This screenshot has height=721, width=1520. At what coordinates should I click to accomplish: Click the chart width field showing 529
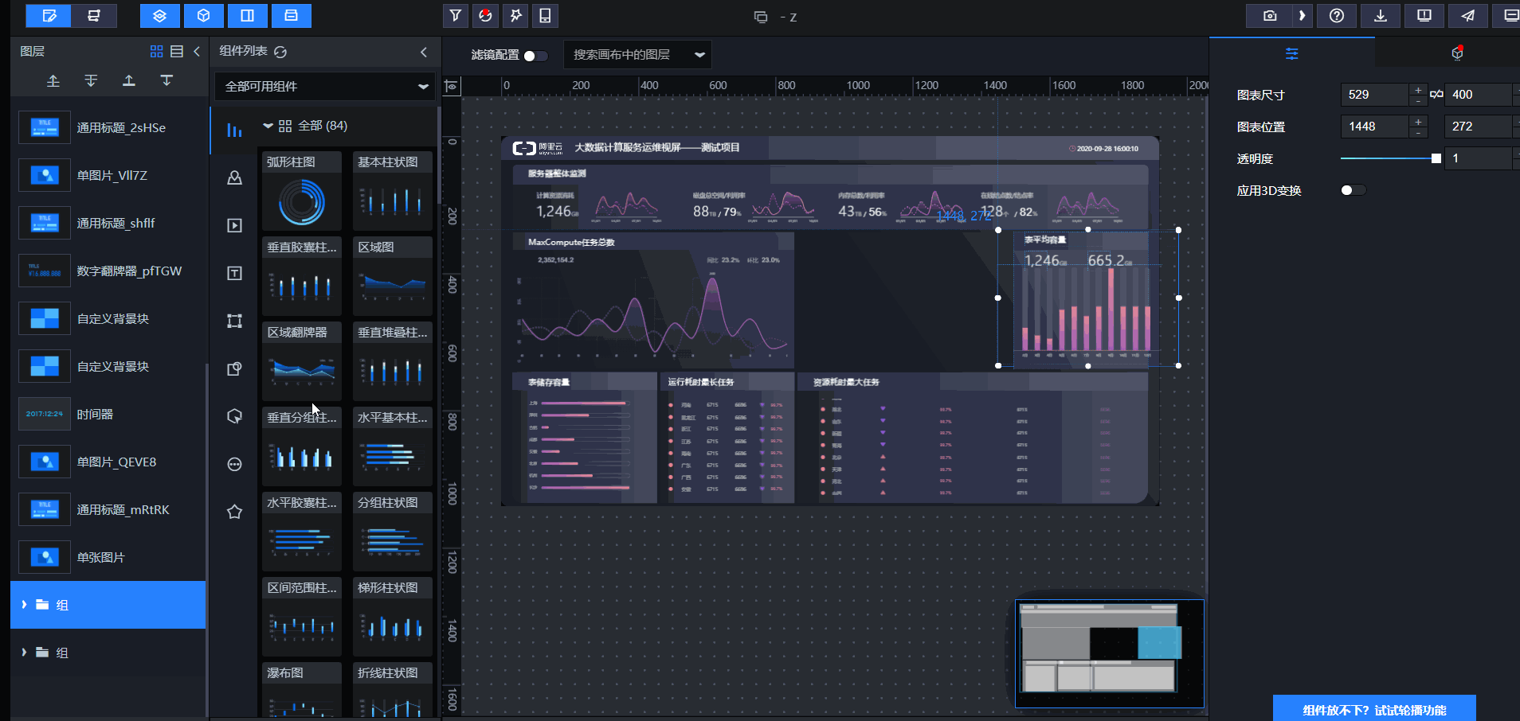1375,95
